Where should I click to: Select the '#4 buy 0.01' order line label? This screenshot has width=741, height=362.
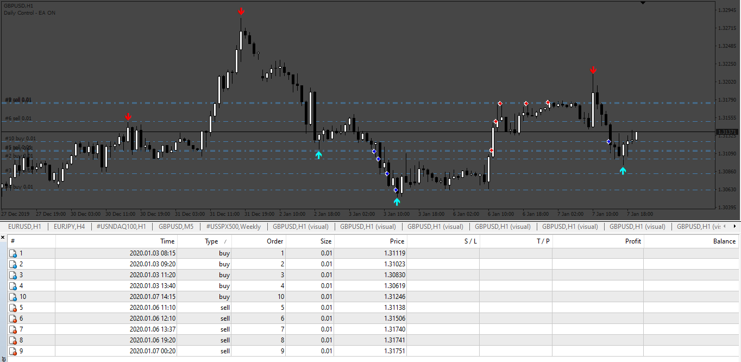click(18, 187)
